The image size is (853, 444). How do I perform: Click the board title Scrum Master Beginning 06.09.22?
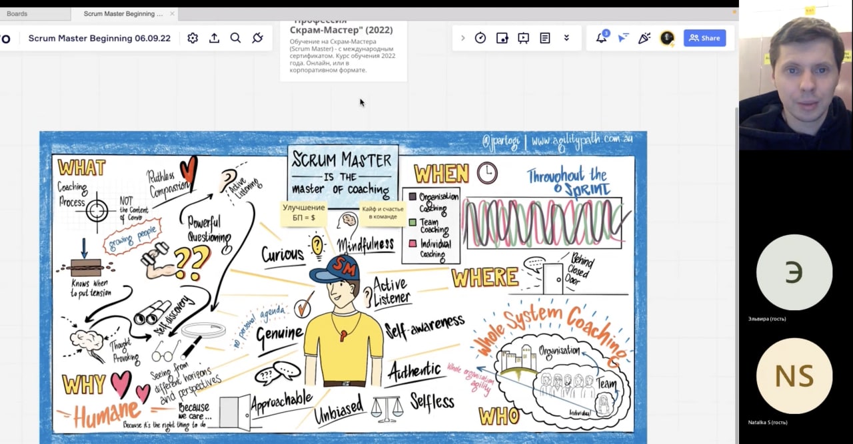[99, 38]
